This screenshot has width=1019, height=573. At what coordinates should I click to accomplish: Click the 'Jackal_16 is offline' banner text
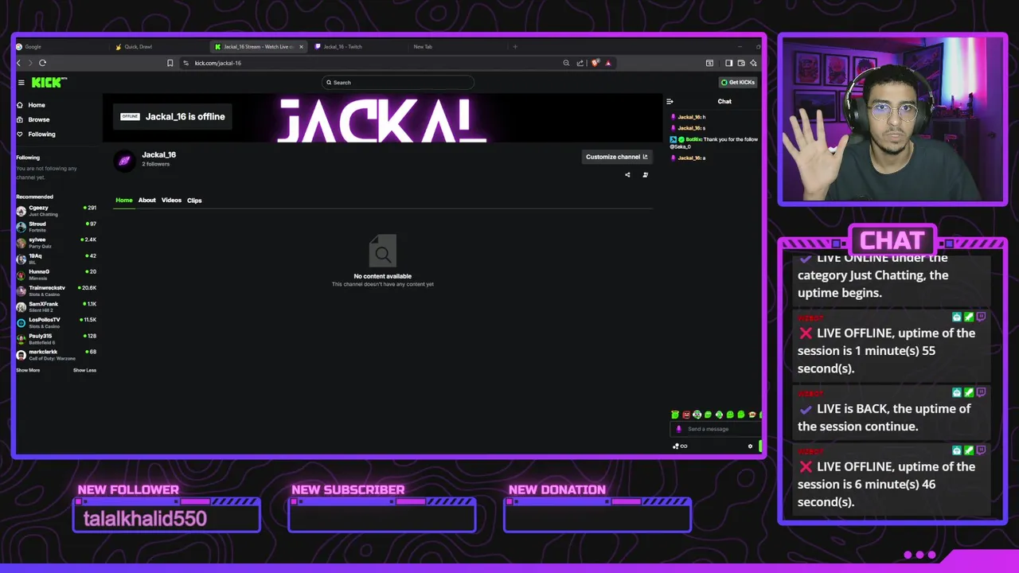click(x=185, y=116)
